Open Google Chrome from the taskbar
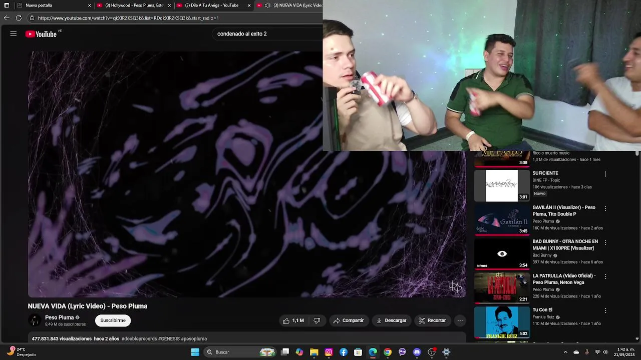641x360 pixels. [x=388, y=352]
